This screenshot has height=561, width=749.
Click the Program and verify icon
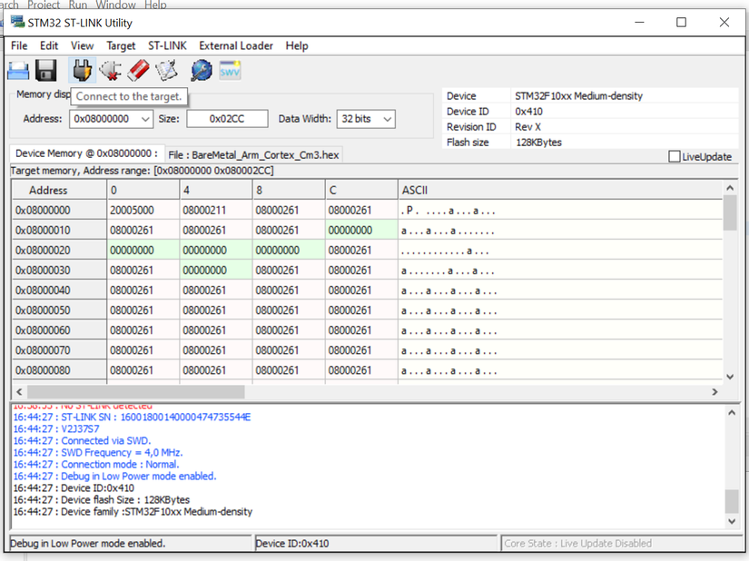(167, 71)
